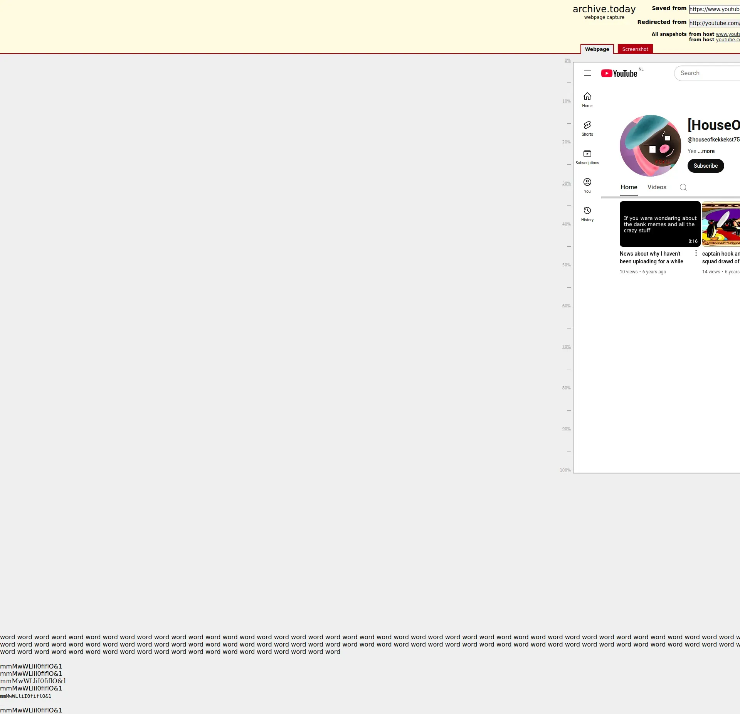Open the captain hook video thumbnail
740x714 pixels.
[x=721, y=224]
